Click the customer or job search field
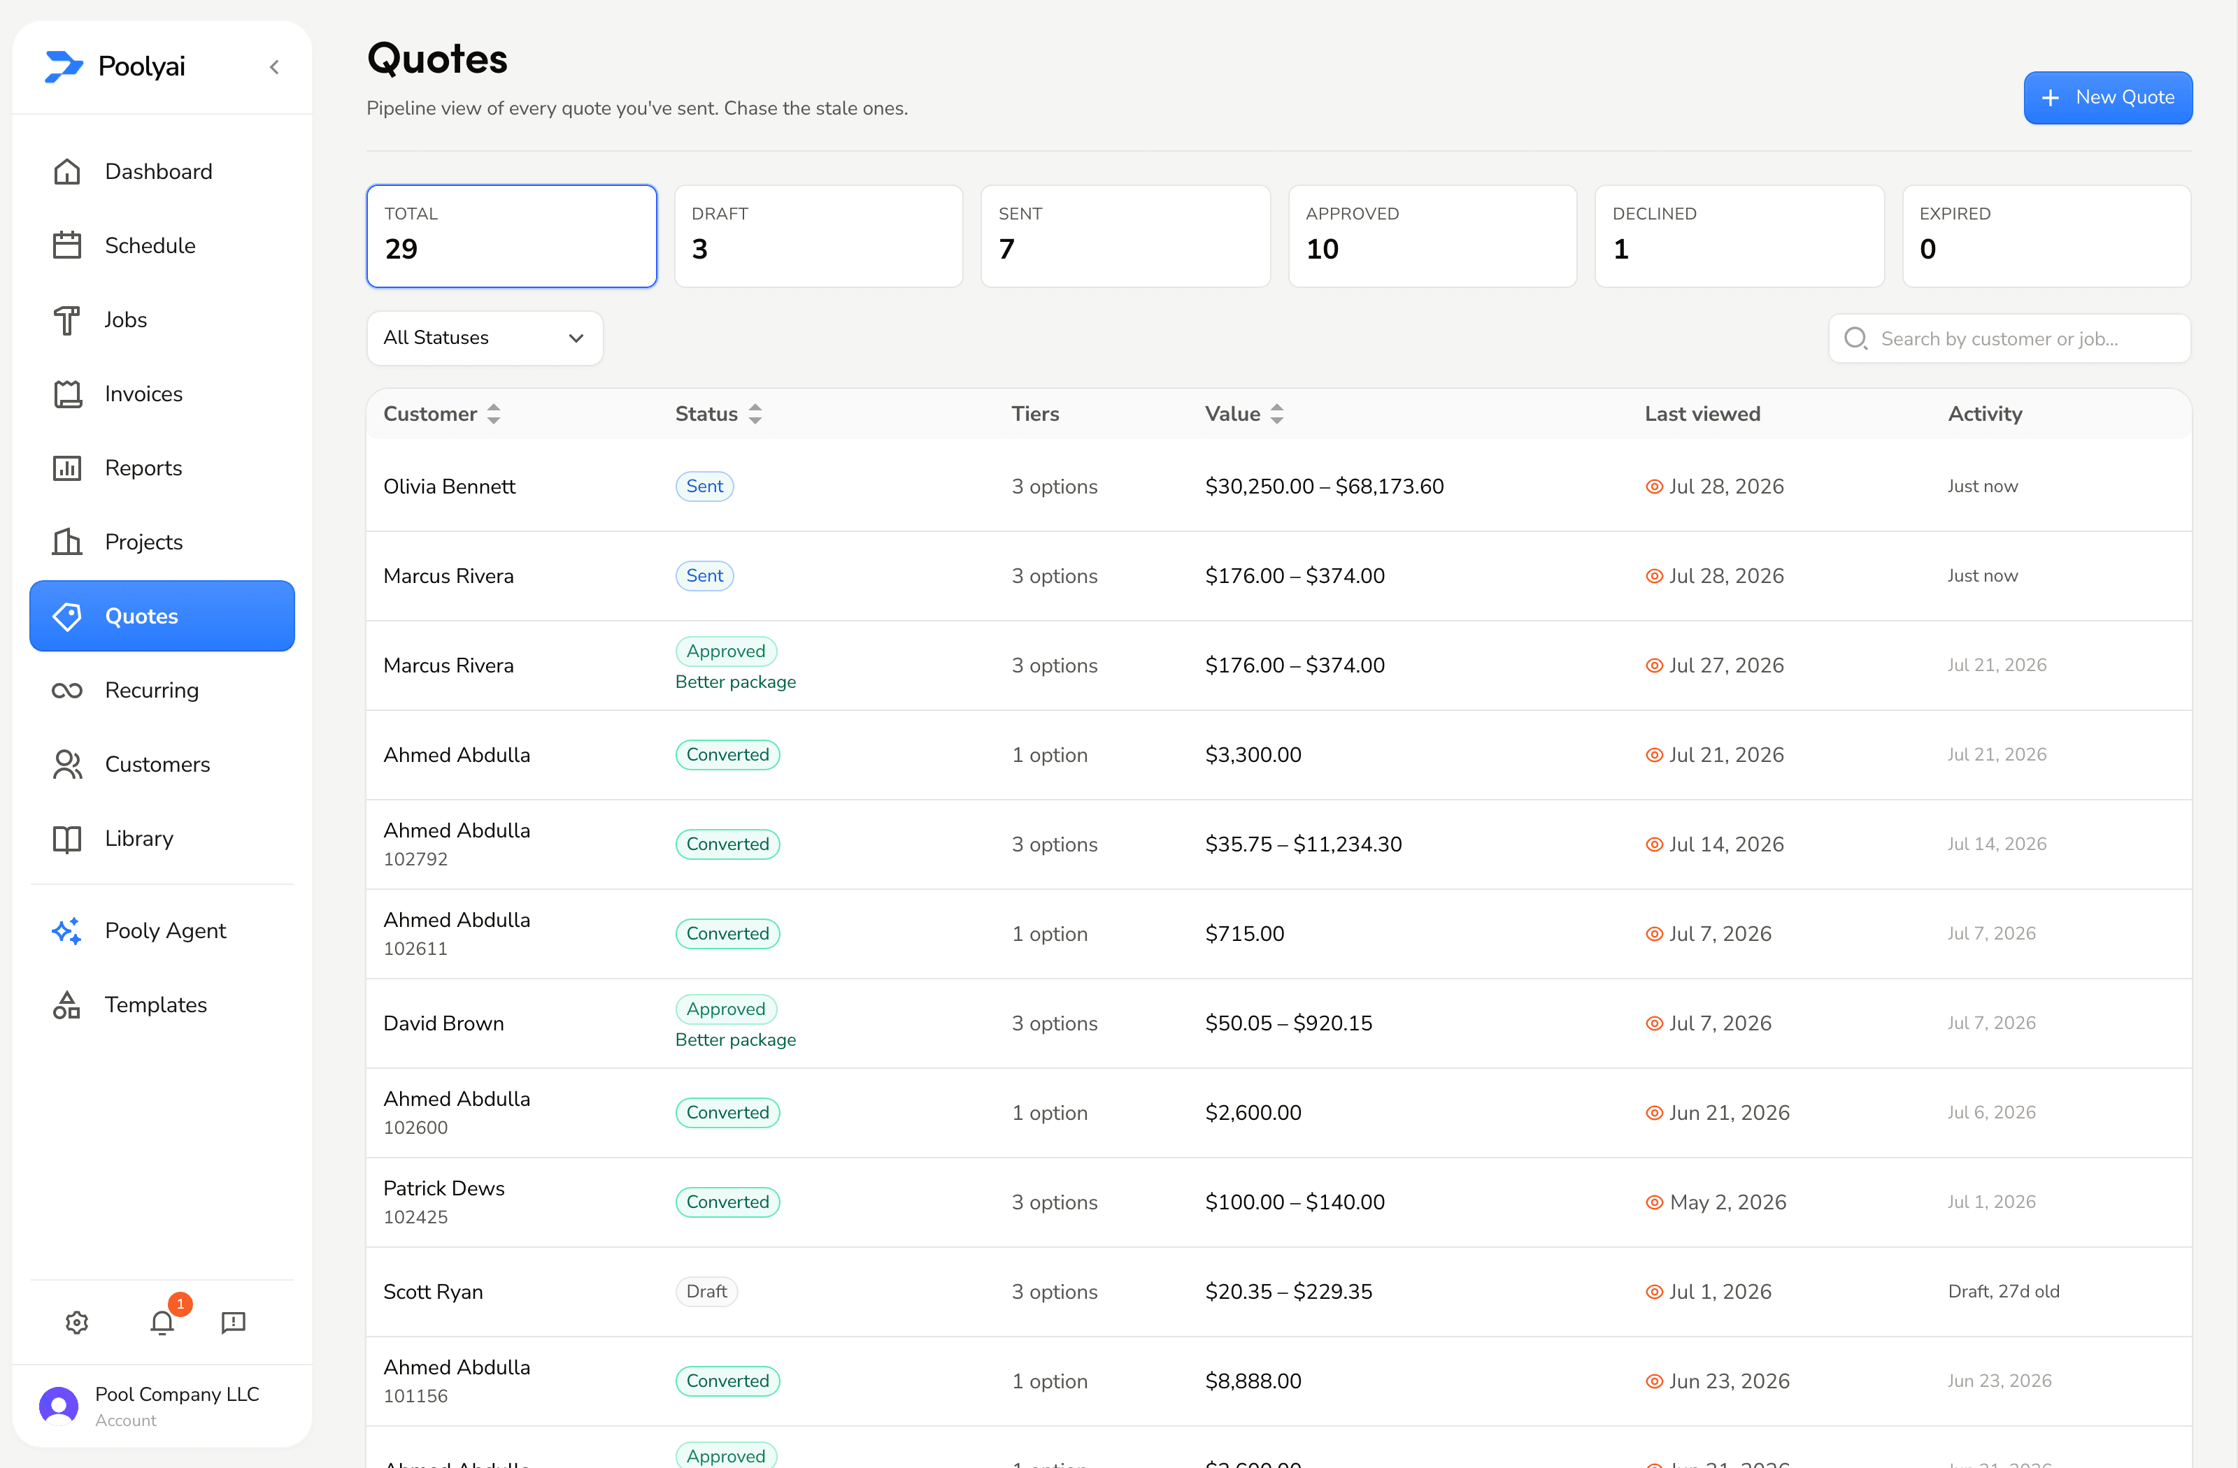Viewport: 2238px width, 1468px height. click(x=2009, y=338)
